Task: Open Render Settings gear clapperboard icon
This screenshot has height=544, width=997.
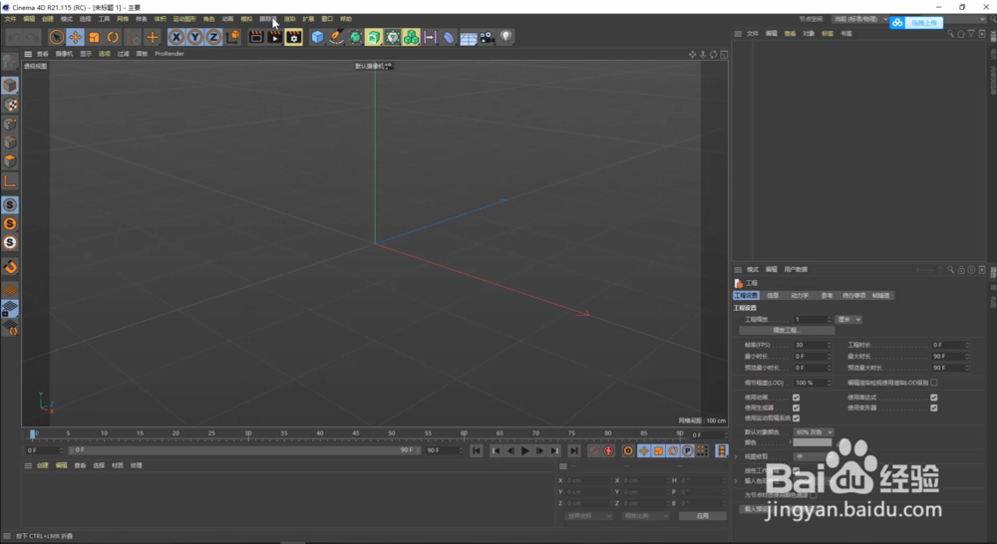Action: tap(293, 38)
